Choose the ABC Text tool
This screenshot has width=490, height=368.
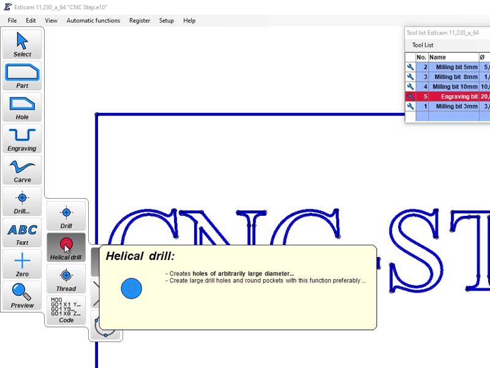(x=22, y=233)
